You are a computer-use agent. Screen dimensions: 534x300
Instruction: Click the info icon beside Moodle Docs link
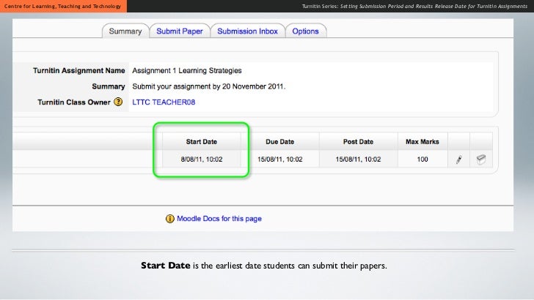[x=169, y=219]
